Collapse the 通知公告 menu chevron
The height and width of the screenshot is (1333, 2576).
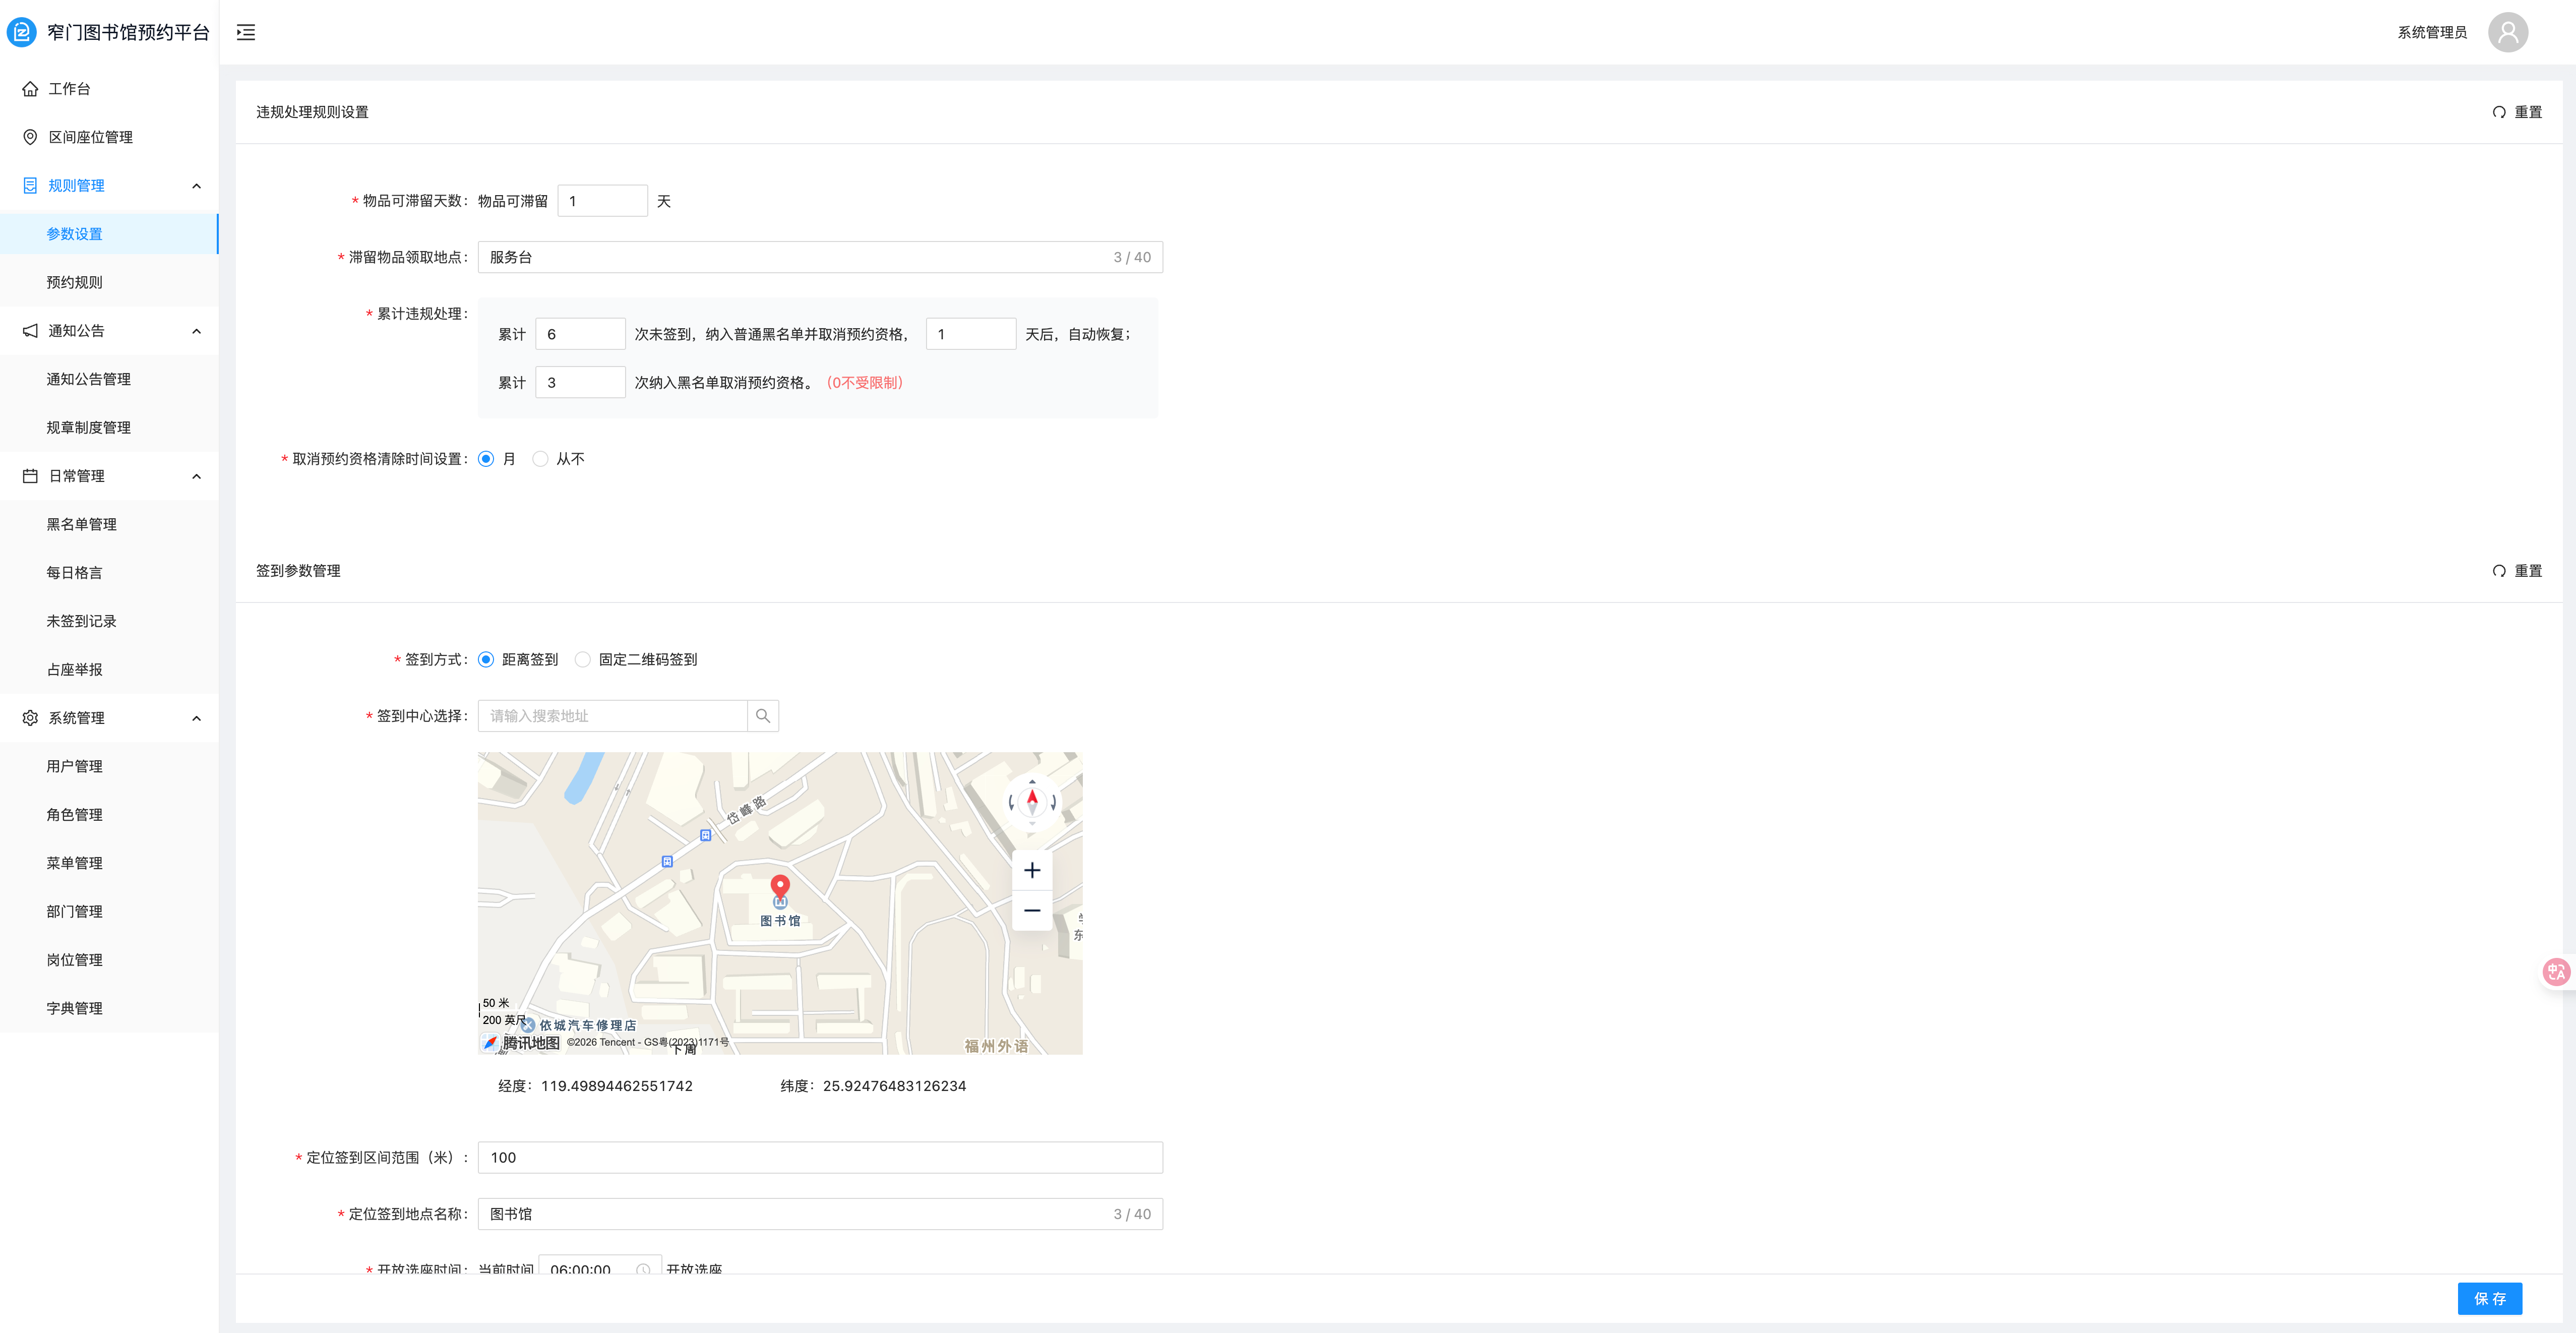coord(196,331)
